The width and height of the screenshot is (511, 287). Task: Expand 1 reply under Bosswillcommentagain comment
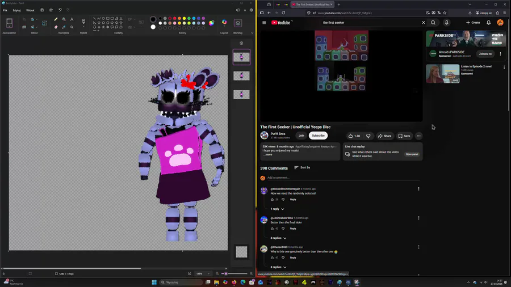tap(277, 209)
